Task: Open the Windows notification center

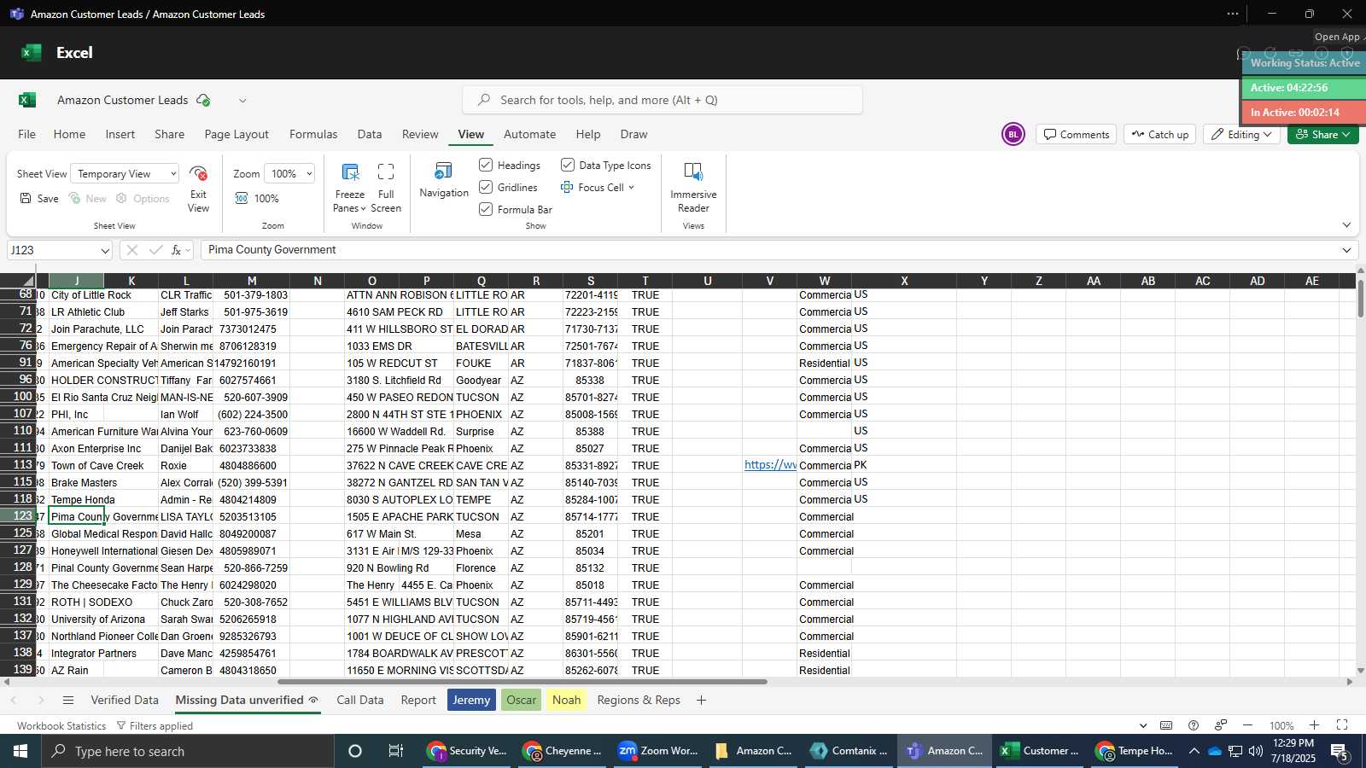Action: (x=1340, y=752)
